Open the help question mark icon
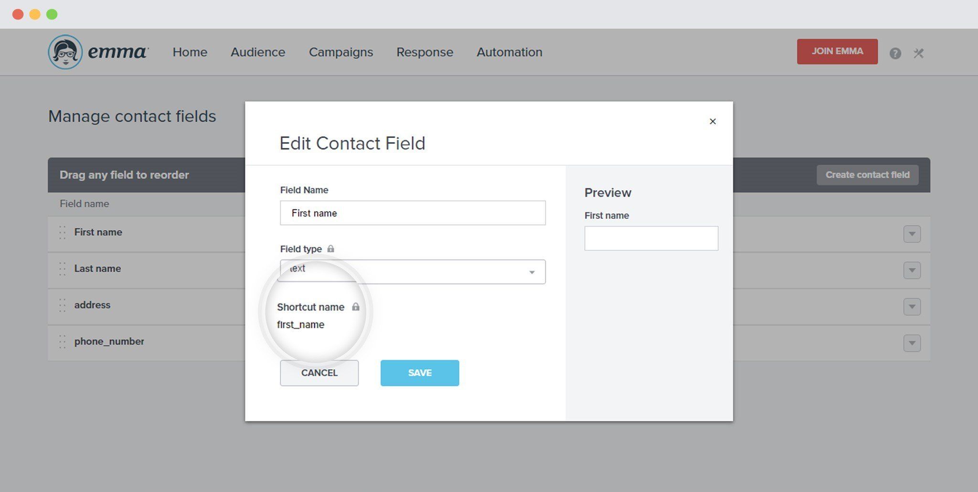 click(895, 53)
